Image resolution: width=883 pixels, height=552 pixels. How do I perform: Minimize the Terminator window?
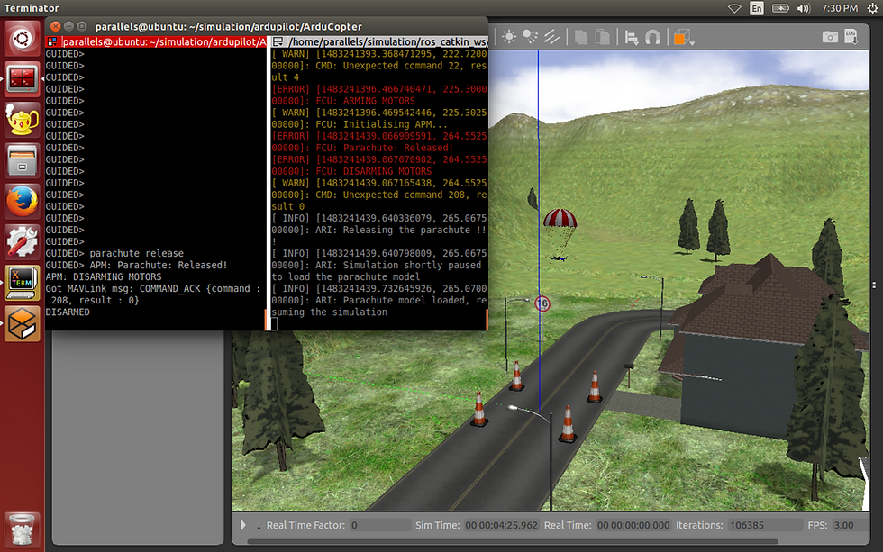click(68, 26)
